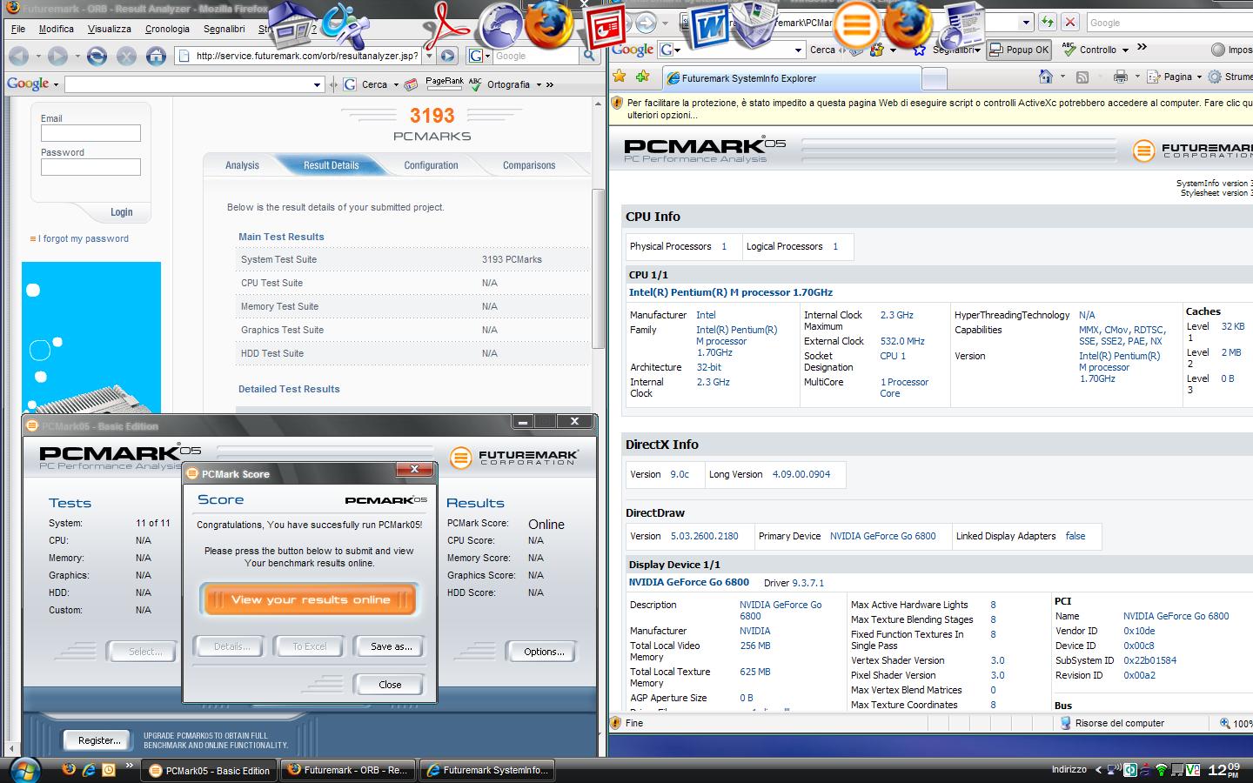The image size is (1253, 783).
Task: Click IE zoom level 100% control
Action: [x=1236, y=723]
